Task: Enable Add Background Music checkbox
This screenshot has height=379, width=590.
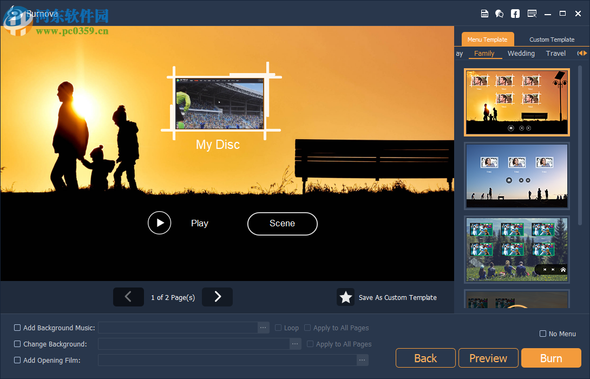Action: [x=17, y=328]
